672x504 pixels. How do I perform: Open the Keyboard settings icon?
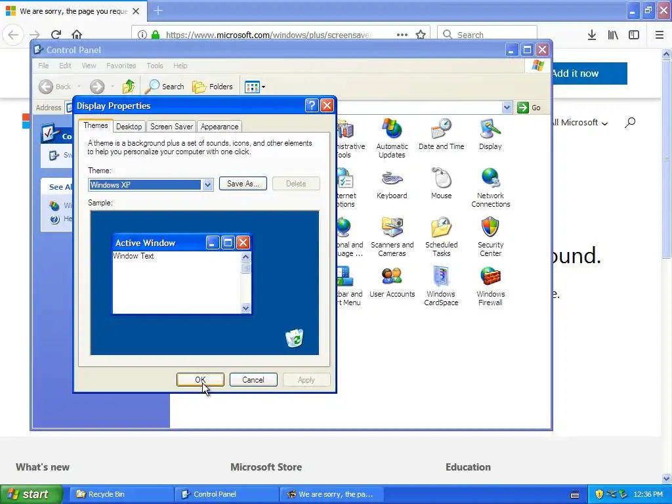coord(392,184)
